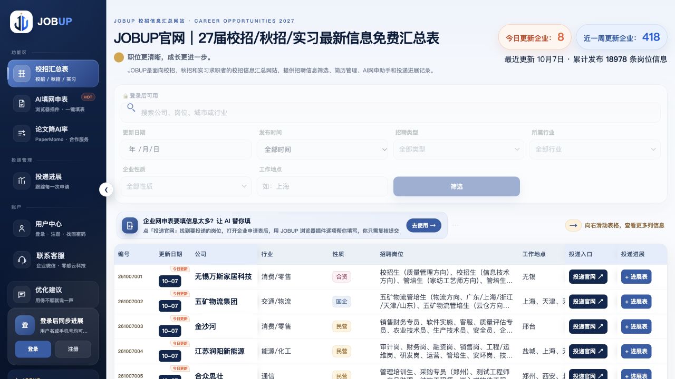Open the 发布时间 全部时间 dropdown
The image size is (675, 379).
323,149
